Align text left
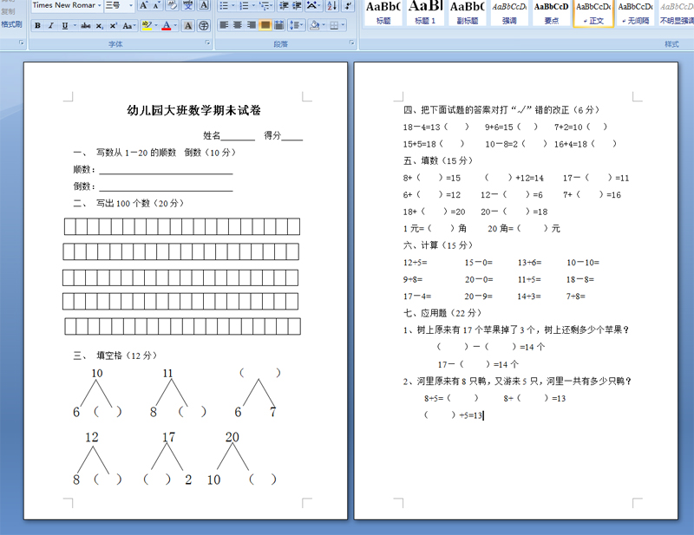Viewport: 694px width, 535px height. (224, 26)
